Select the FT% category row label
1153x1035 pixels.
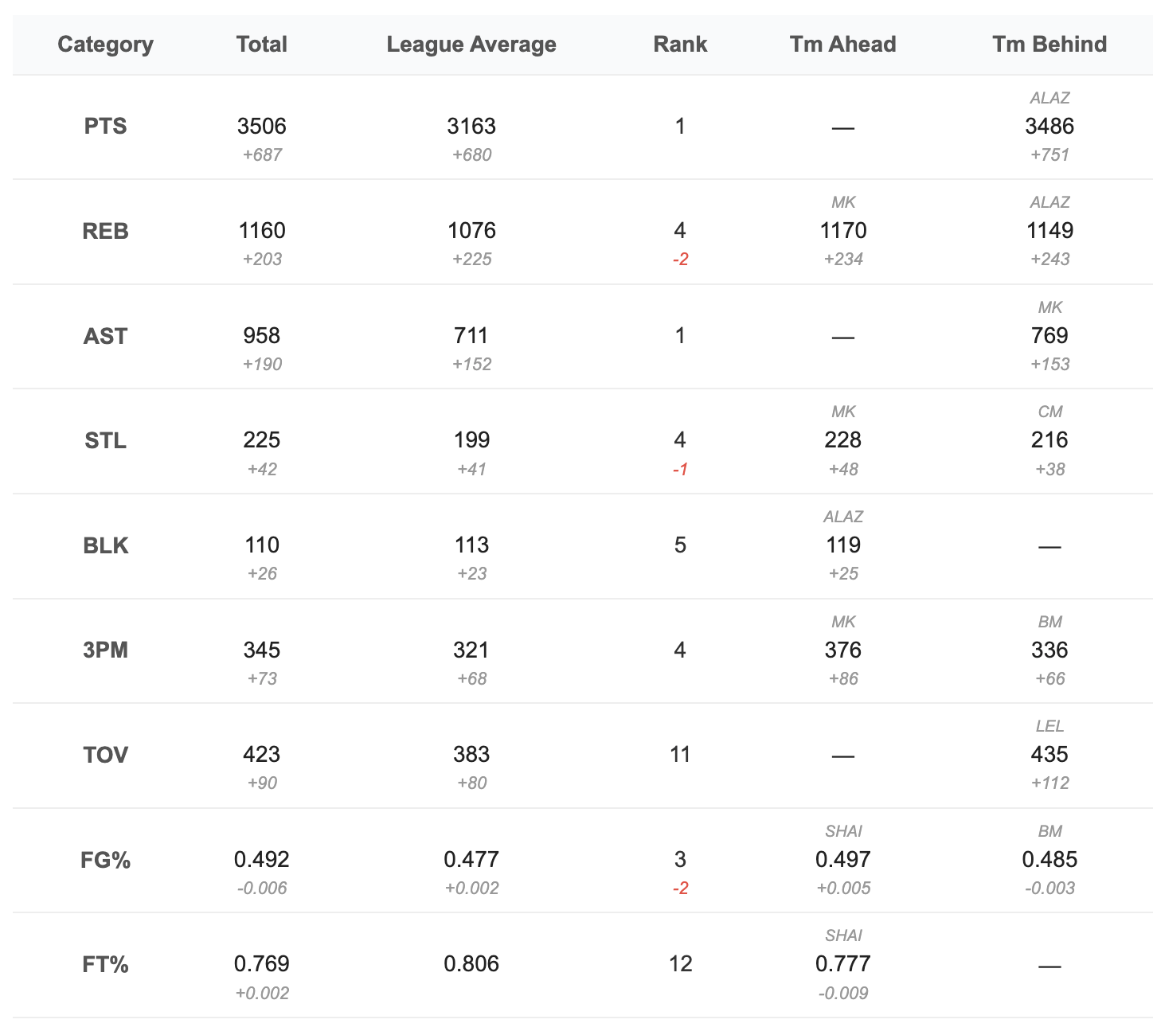tap(105, 965)
